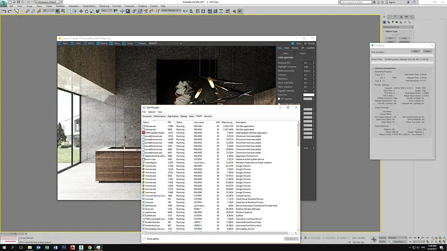Click Erase in Corona Frame Buffer toolbar
This screenshot has width=447, height=251.
115,43
